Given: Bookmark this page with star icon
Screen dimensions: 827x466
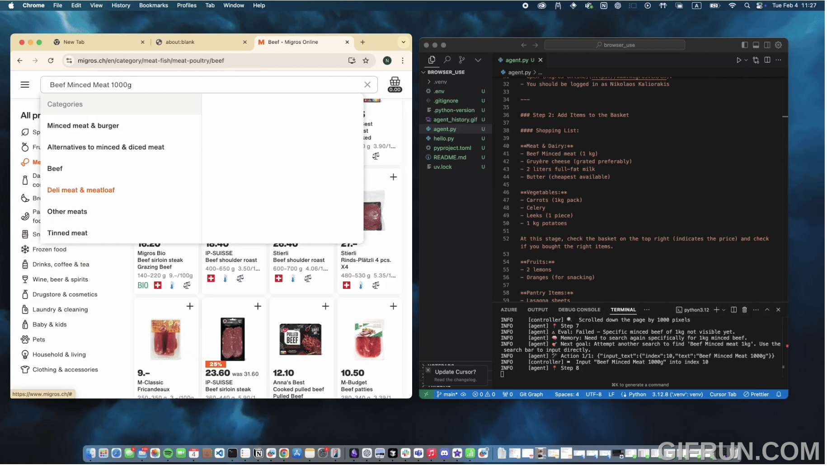Looking at the screenshot, I should pos(367,61).
